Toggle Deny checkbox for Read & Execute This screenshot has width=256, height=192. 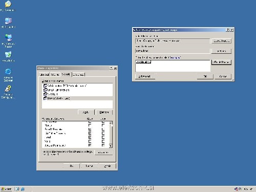103,129
